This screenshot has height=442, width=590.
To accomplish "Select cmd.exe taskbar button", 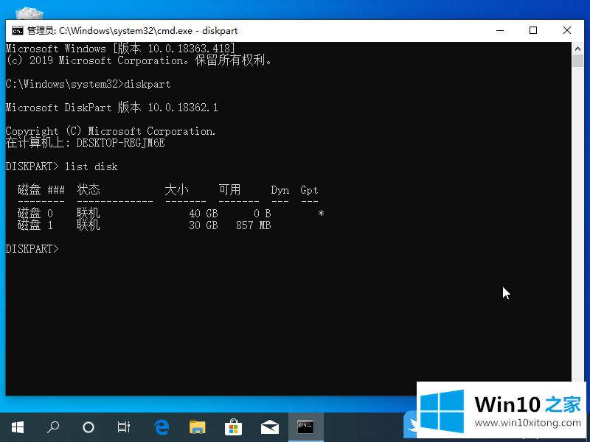I will tap(306, 427).
